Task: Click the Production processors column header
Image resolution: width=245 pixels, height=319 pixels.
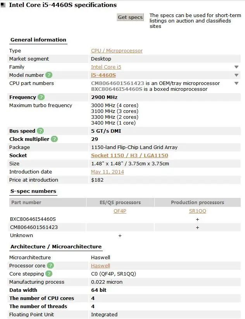Action: click(197, 202)
